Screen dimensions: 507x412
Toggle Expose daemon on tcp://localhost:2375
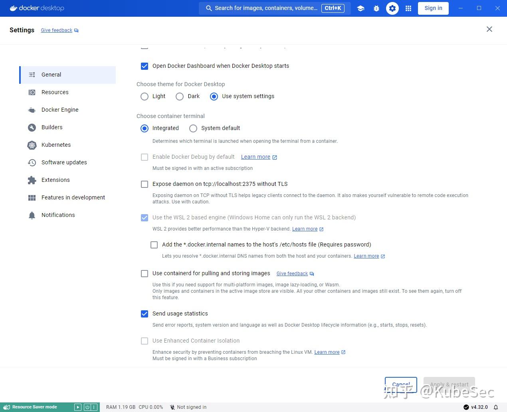(x=145, y=184)
